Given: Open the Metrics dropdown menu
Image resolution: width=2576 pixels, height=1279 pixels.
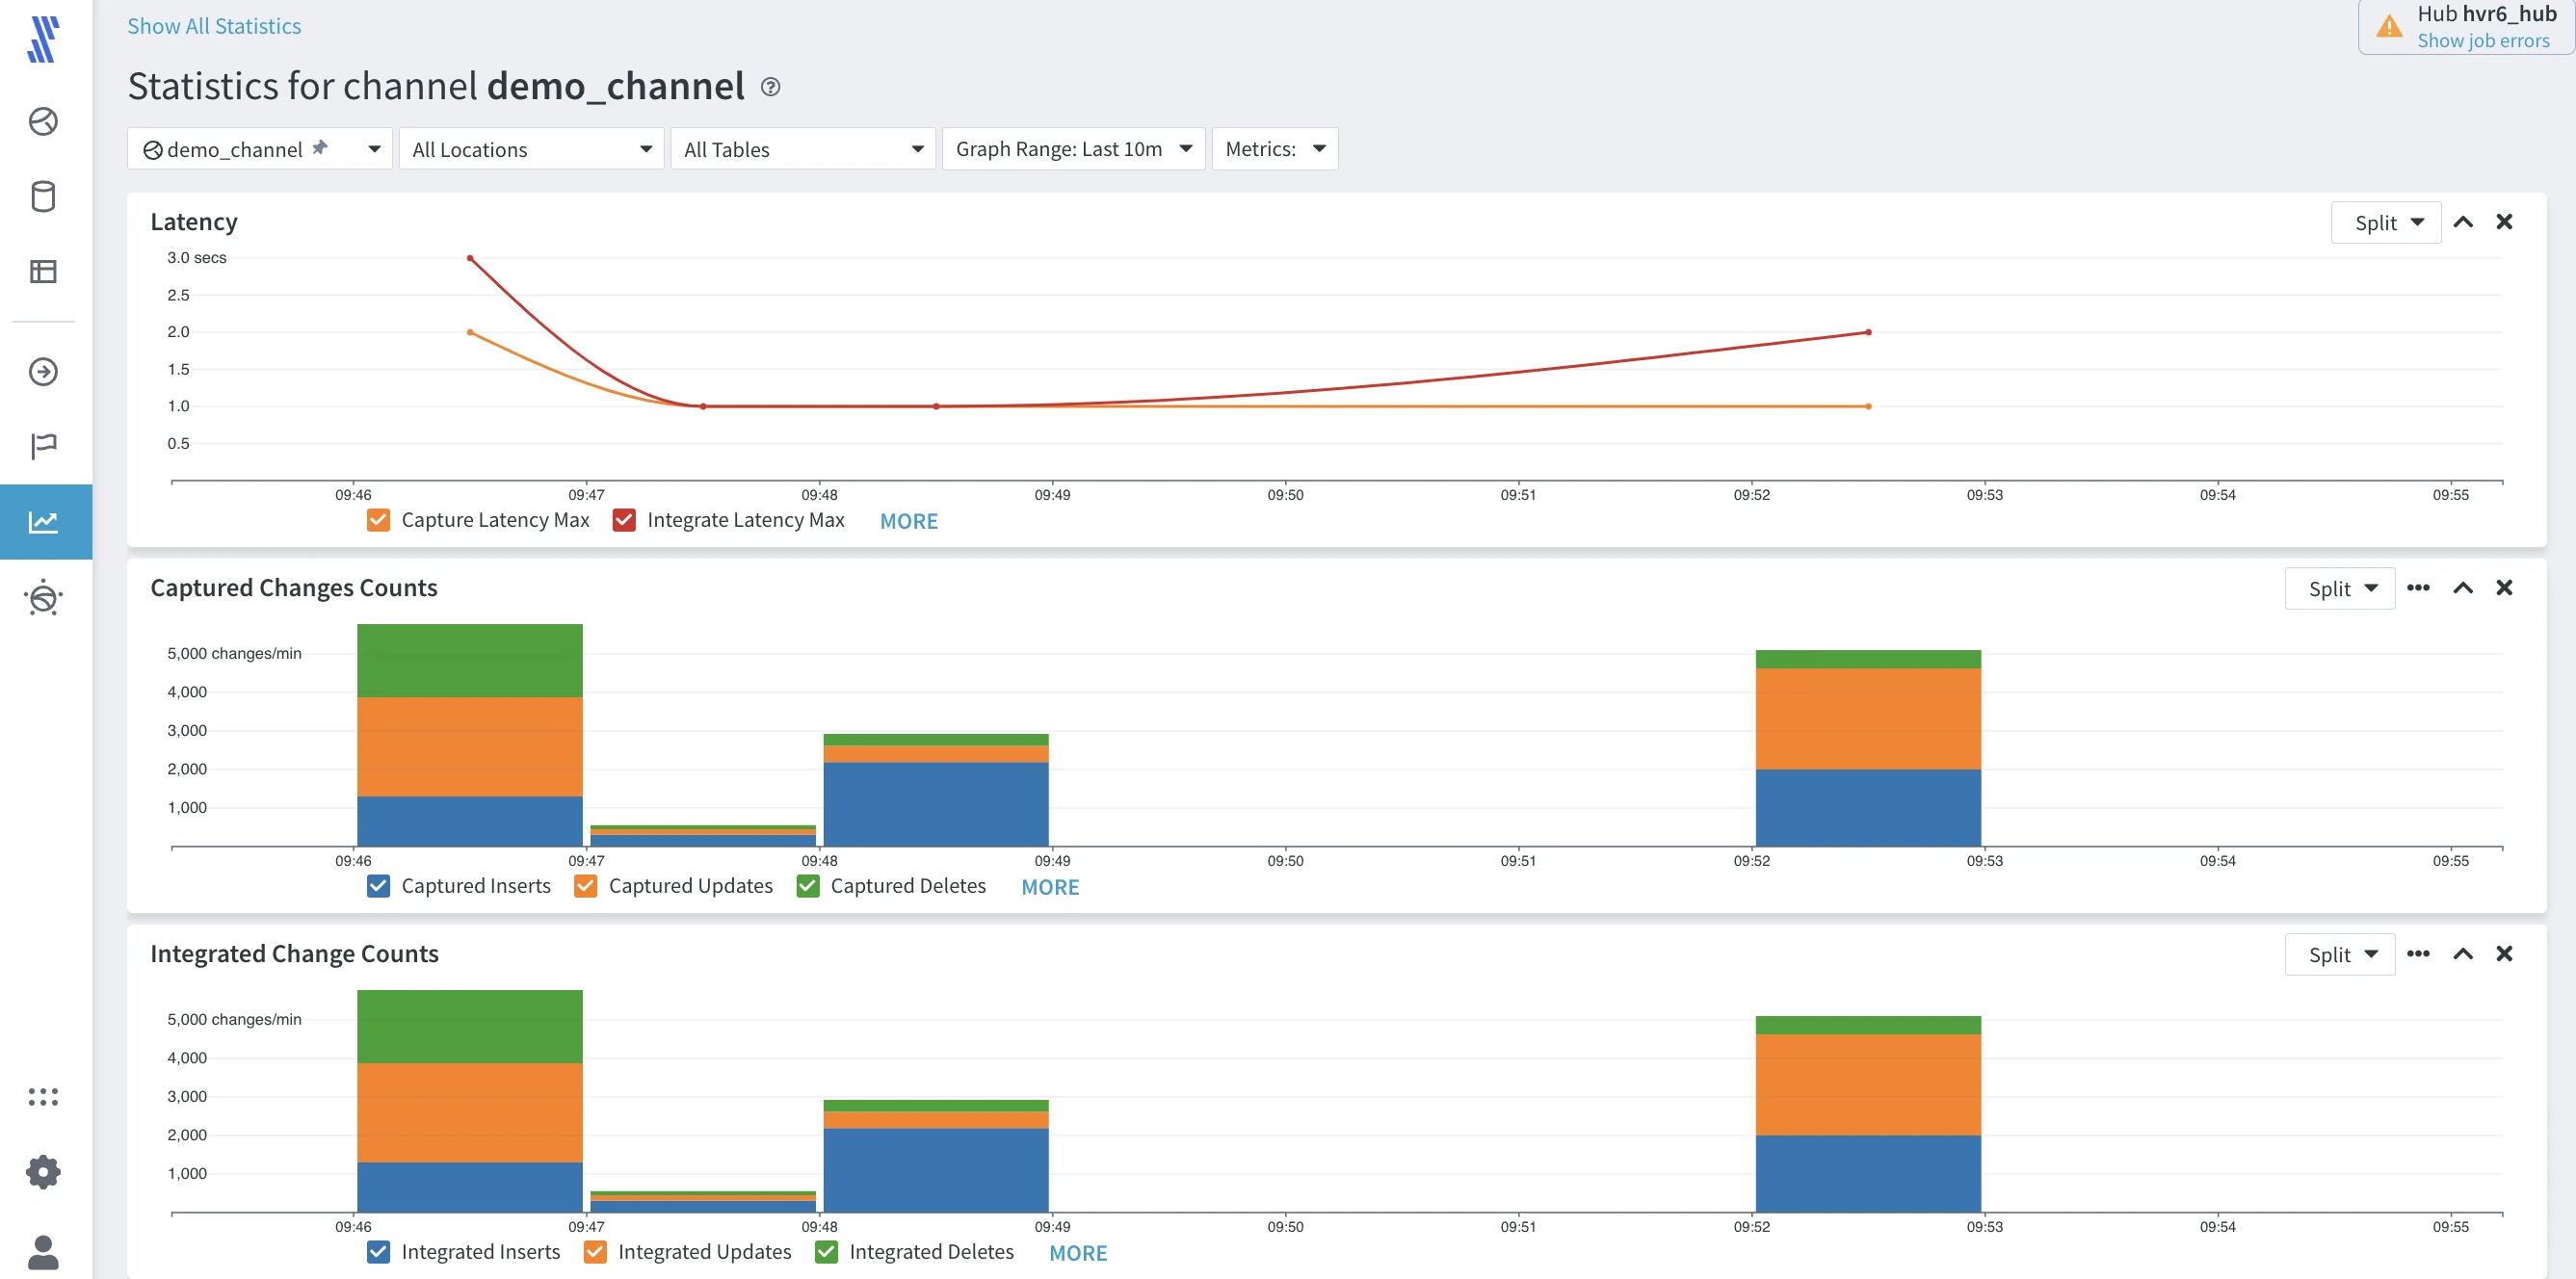Looking at the screenshot, I should [x=1274, y=149].
